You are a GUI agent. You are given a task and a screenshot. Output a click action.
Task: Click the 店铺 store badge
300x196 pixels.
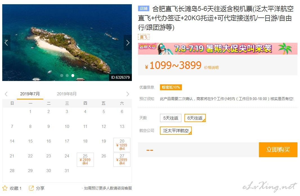point(143,9)
